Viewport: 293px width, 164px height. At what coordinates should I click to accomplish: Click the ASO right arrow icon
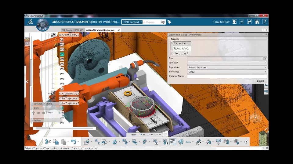tap(43, 113)
